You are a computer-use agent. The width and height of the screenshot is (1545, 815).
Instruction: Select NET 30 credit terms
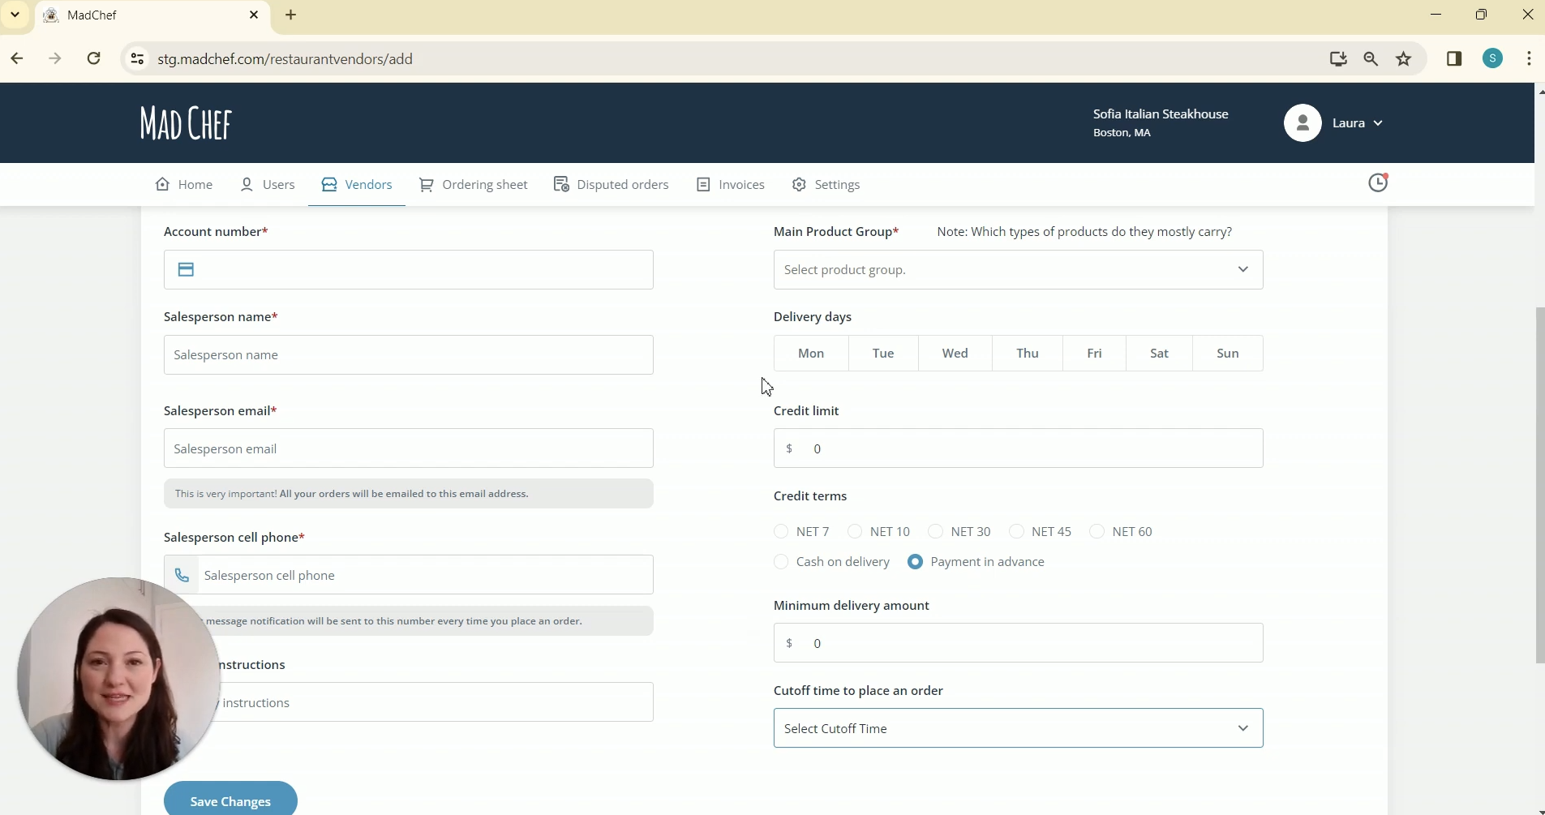(x=937, y=532)
